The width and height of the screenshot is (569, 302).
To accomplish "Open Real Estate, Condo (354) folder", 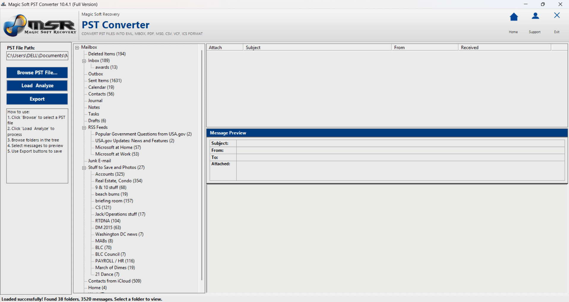I will tap(119, 181).
